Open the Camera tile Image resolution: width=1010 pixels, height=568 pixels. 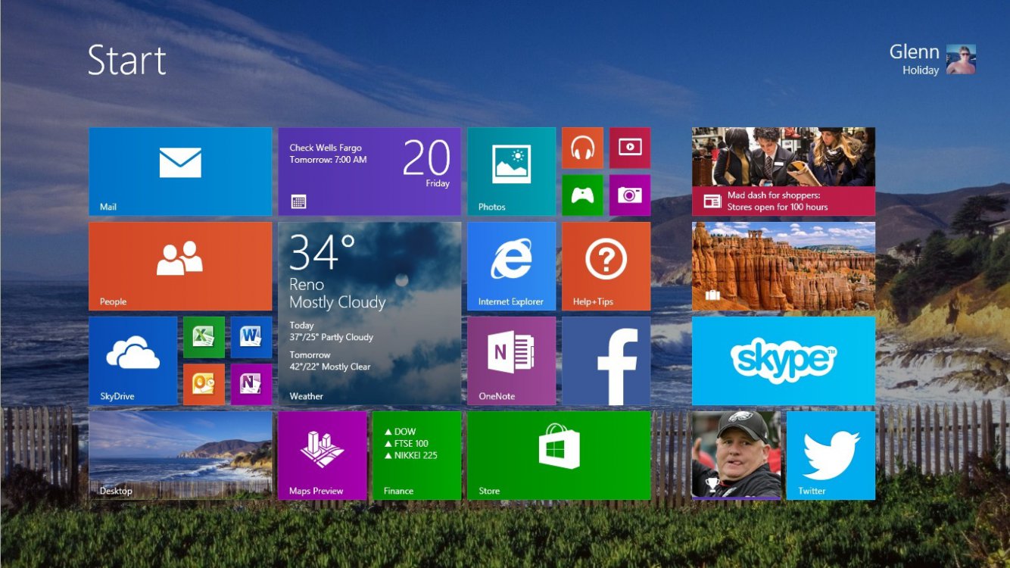coord(630,195)
